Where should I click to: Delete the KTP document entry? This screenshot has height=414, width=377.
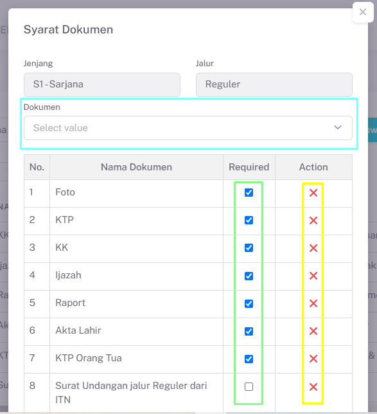tap(313, 221)
